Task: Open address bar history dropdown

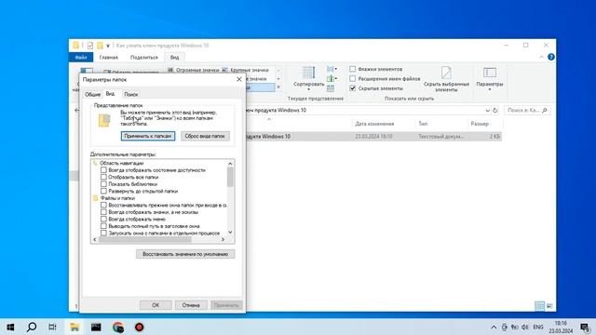Action: point(487,111)
